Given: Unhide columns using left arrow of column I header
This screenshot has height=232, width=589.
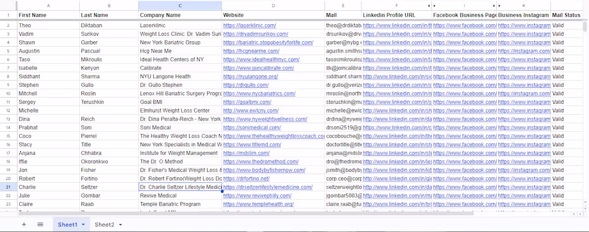Looking at the screenshot, I should click(435, 6).
